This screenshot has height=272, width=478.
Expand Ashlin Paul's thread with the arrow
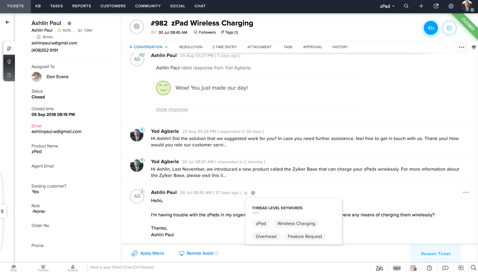coord(246,193)
